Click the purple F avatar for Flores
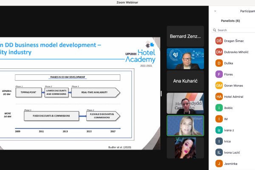The height and width of the screenshot is (170, 255). pyautogui.click(x=219, y=74)
